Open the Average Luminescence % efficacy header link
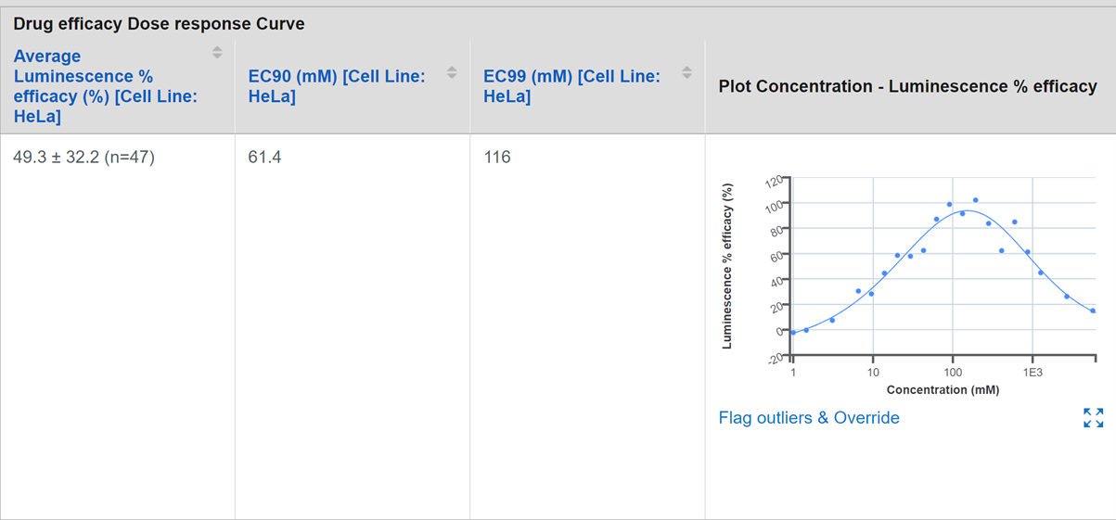1116x520 pixels. [x=105, y=86]
